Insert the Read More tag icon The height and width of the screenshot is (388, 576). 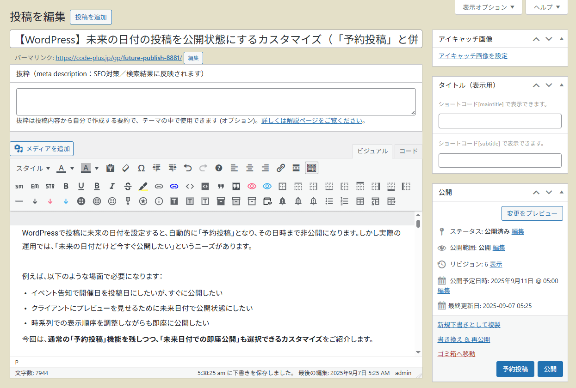click(296, 168)
